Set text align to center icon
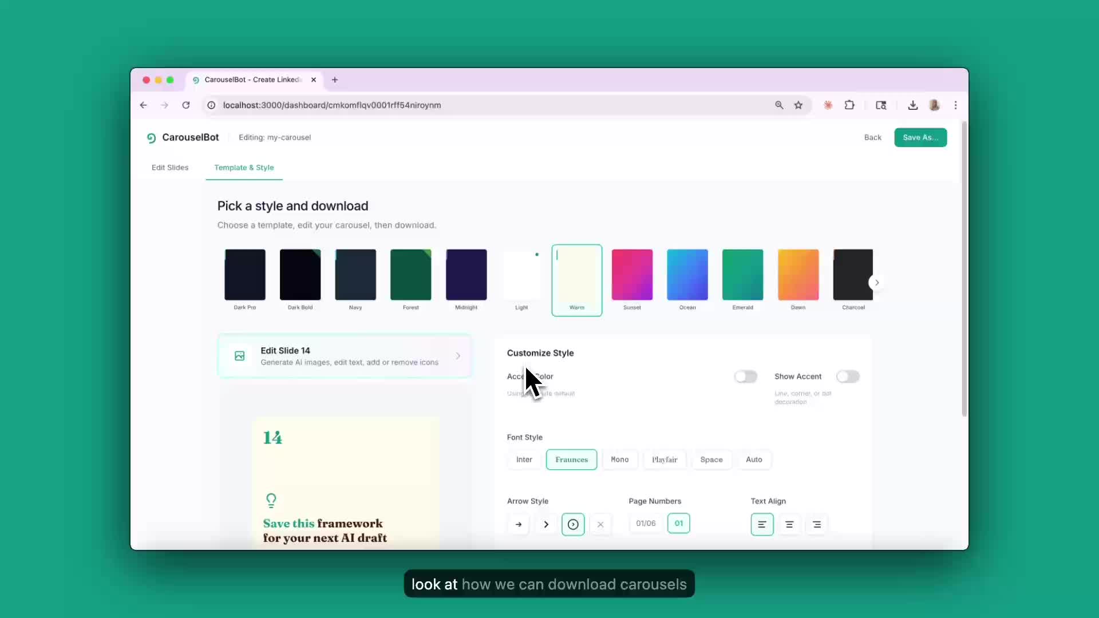The height and width of the screenshot is (618, 1099). (789, 524)
